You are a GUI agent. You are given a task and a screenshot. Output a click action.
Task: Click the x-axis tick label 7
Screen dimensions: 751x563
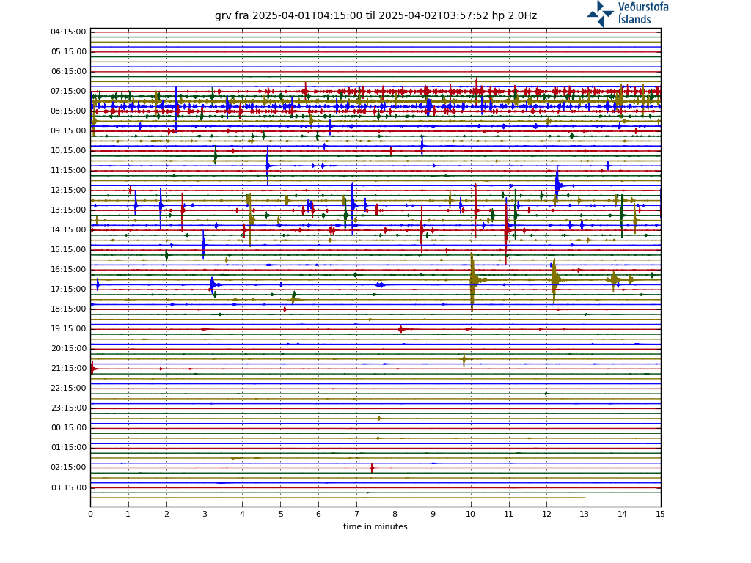pyautogui.click(x=356, y=514)
